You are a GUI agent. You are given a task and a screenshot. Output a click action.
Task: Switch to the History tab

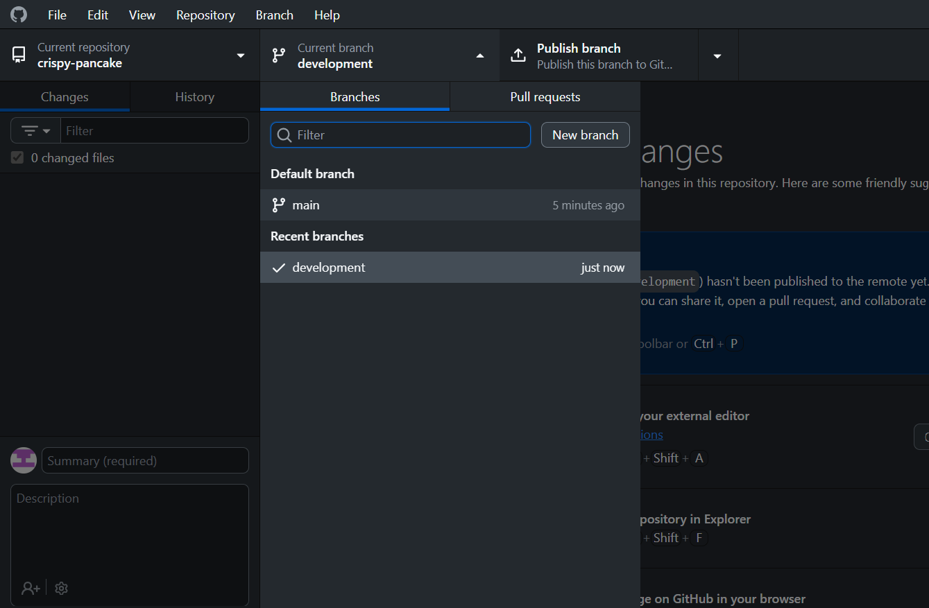point(195,97)
